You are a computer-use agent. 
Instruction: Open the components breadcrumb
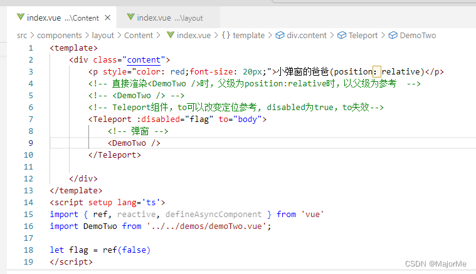59,36
